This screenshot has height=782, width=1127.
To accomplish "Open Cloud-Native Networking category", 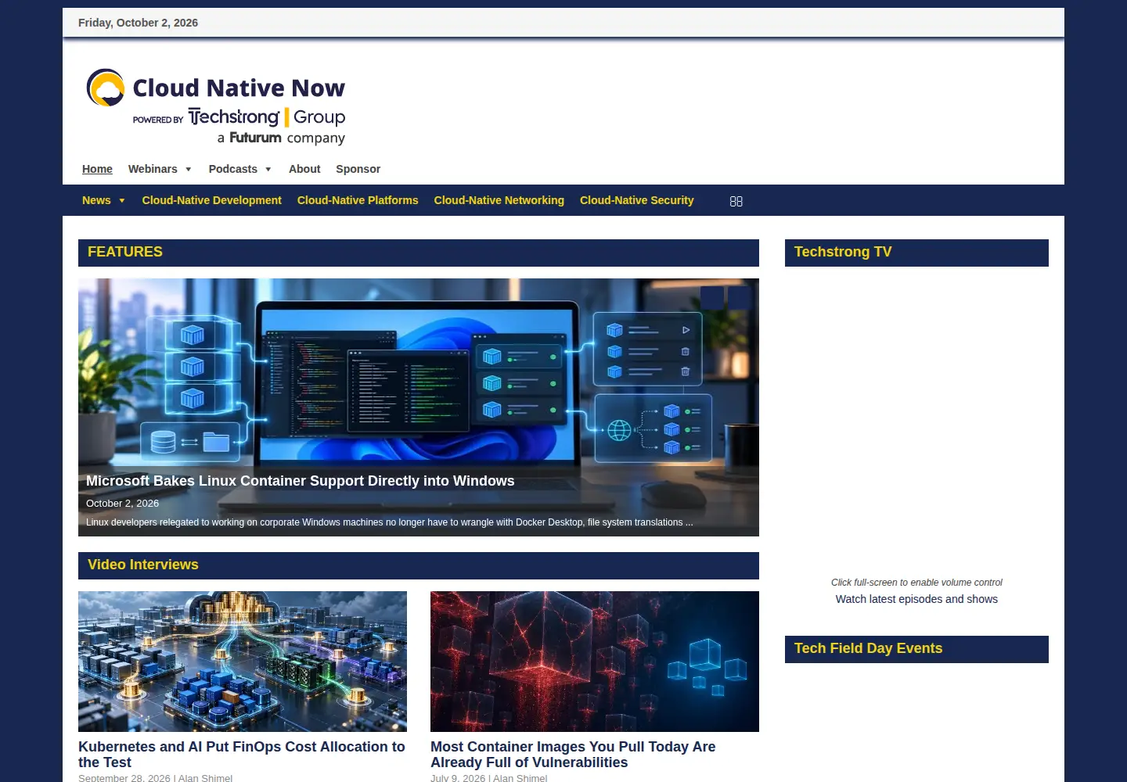I will (499, 200).
